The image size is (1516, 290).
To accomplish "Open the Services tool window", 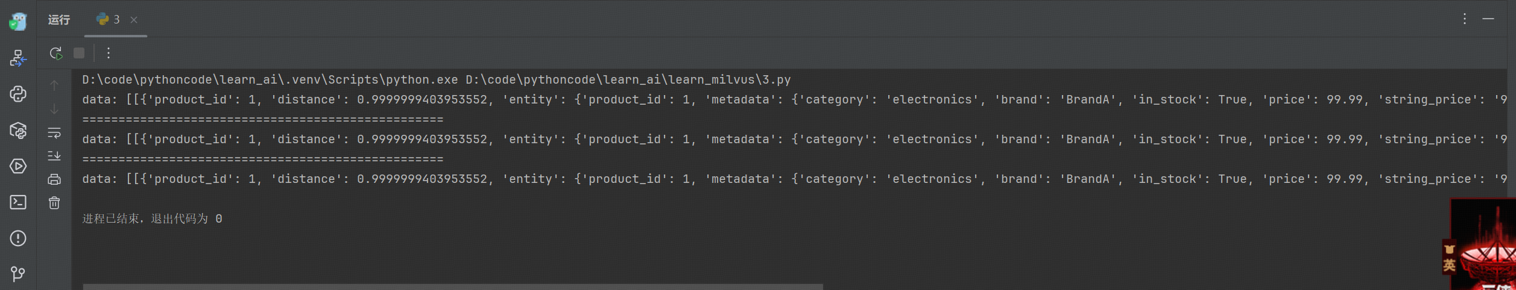I will tap(18, 166).
